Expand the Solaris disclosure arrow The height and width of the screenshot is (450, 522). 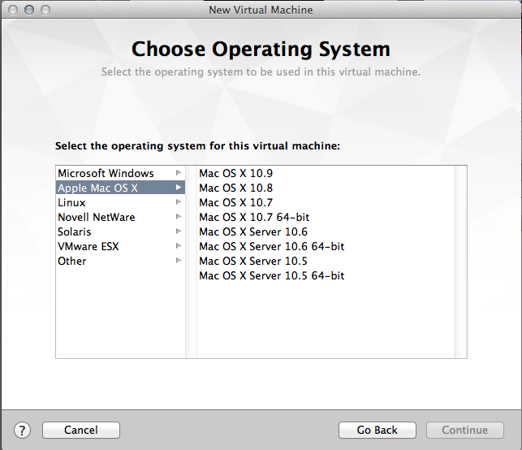[x=179, y=231]
